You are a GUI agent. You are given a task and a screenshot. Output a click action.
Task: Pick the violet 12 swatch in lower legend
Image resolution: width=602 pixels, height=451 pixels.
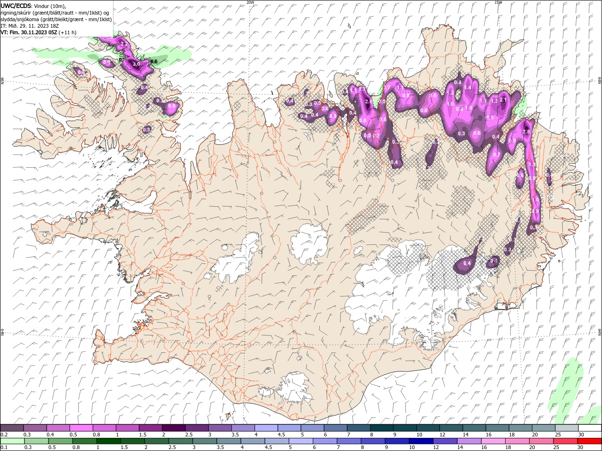[446, 441]
